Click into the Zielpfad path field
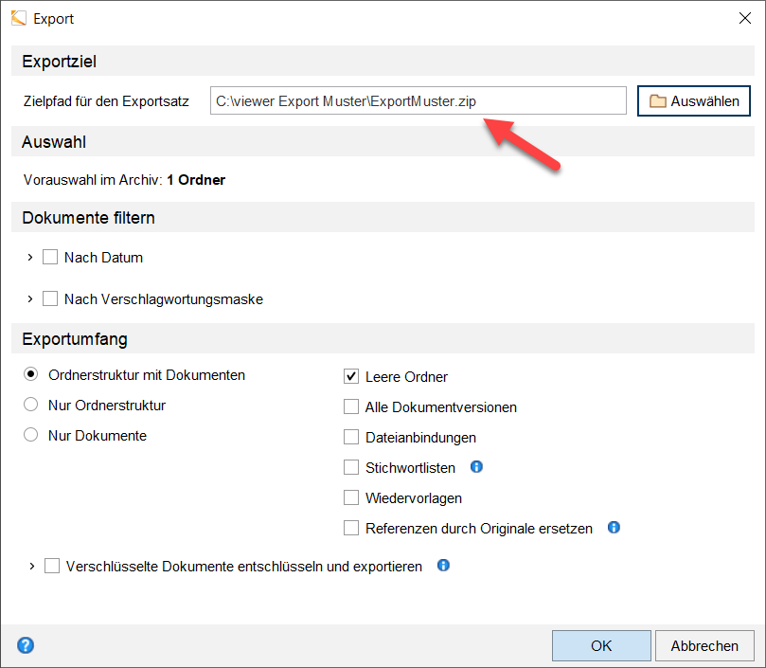The width and height of the screenshot is (766, 668). (418, 100)
